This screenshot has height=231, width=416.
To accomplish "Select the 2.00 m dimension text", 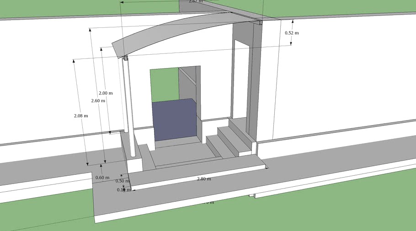I will click(106, 93).
